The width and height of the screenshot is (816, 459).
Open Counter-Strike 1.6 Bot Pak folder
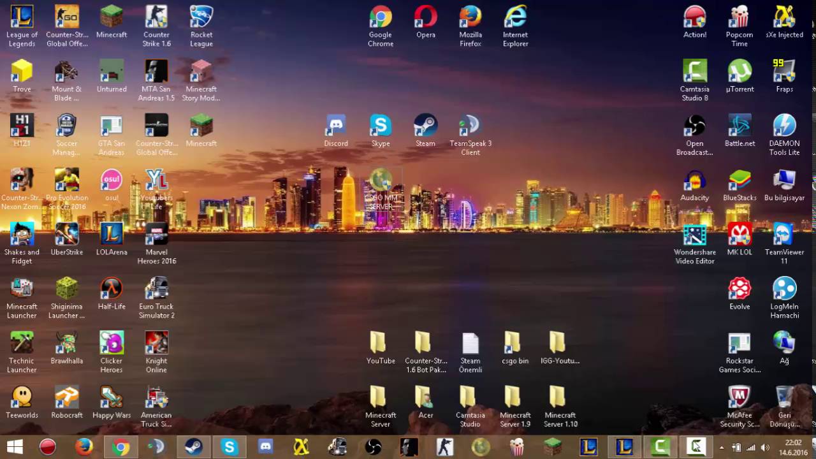coord(425,351)
